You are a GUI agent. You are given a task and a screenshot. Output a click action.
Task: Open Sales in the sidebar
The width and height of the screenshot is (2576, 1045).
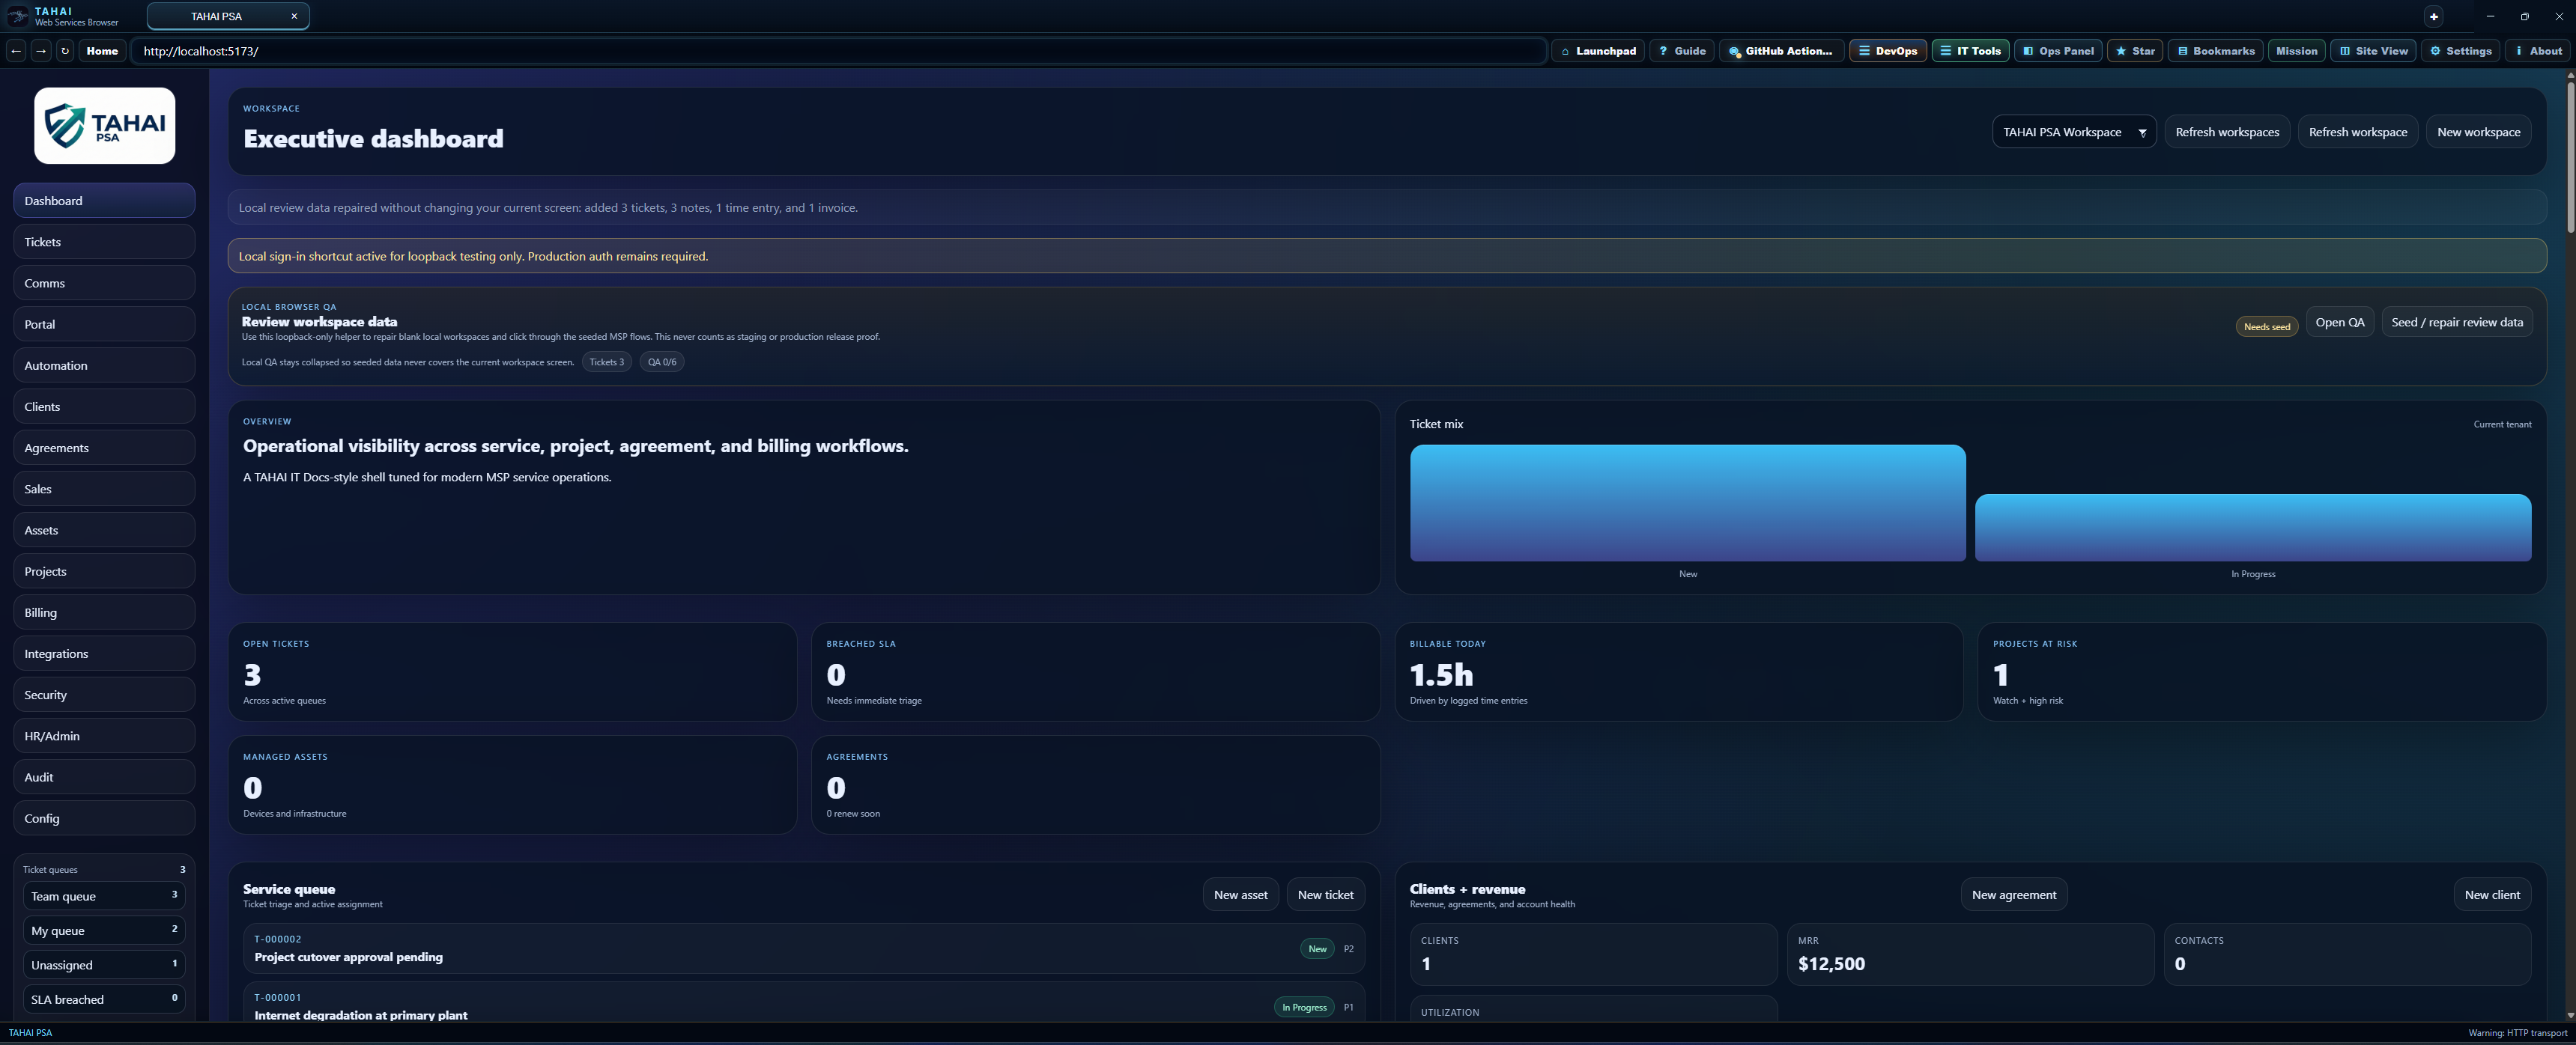click(x=104, y=489)
